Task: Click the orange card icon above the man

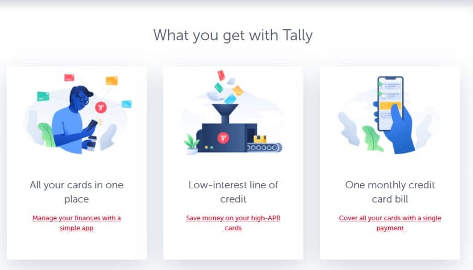Action: (x=112, y=81)
